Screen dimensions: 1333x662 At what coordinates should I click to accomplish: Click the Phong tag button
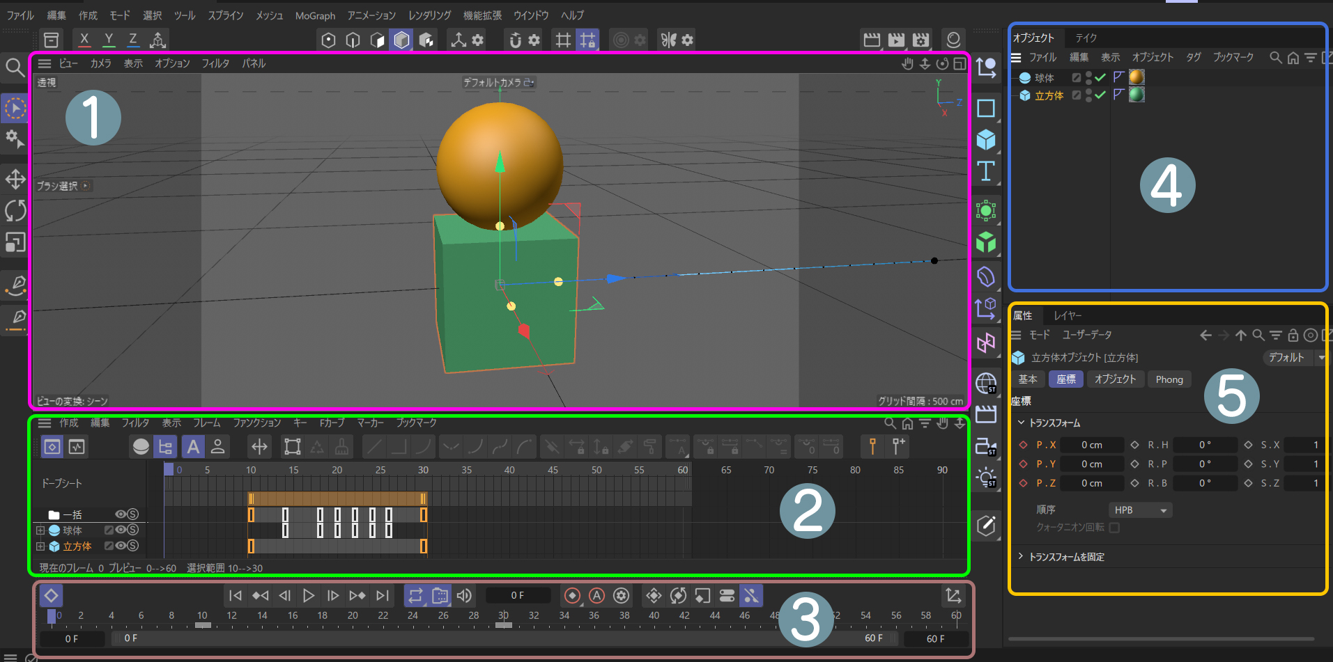1169,379
